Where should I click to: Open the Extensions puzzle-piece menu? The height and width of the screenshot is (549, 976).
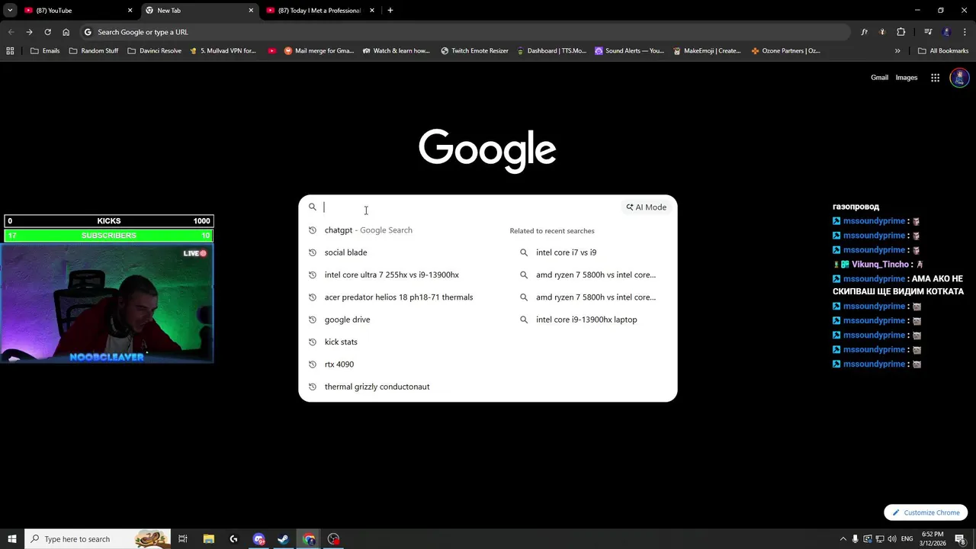point(901,32)
